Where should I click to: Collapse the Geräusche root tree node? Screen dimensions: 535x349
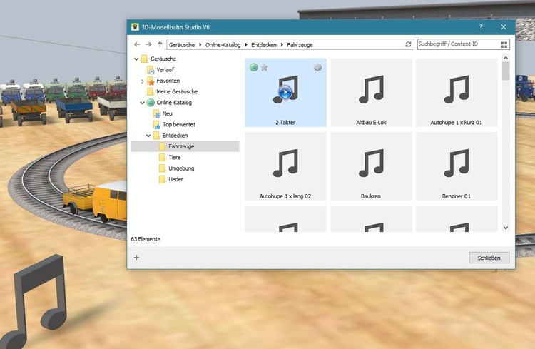(136, 59)
